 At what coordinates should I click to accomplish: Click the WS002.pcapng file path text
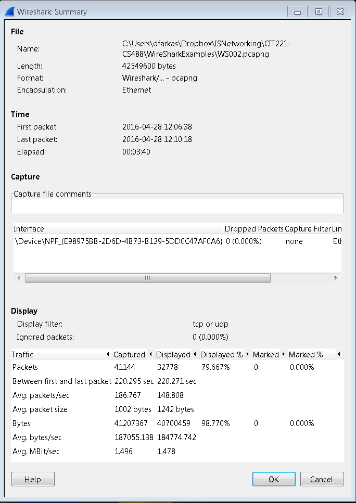click(x=207, y=49)
